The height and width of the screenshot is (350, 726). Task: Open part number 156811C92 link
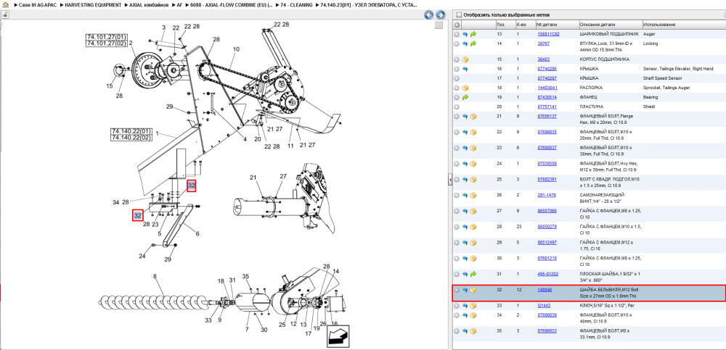pos(548,34)
